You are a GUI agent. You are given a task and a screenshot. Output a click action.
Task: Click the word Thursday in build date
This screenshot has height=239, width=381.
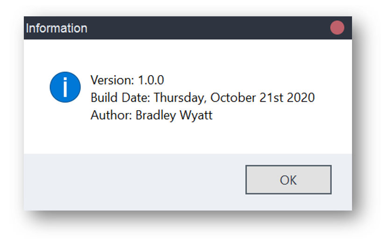point(180,98)
